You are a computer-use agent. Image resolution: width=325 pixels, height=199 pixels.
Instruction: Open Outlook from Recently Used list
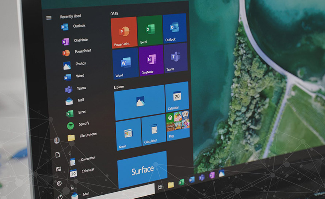tap(73, 27)
